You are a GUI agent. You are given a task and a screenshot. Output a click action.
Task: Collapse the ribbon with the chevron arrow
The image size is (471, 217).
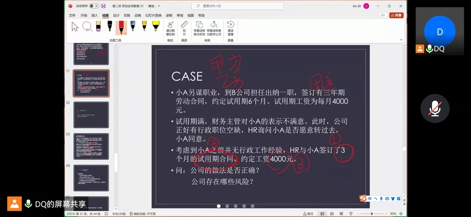pos(401,39)
